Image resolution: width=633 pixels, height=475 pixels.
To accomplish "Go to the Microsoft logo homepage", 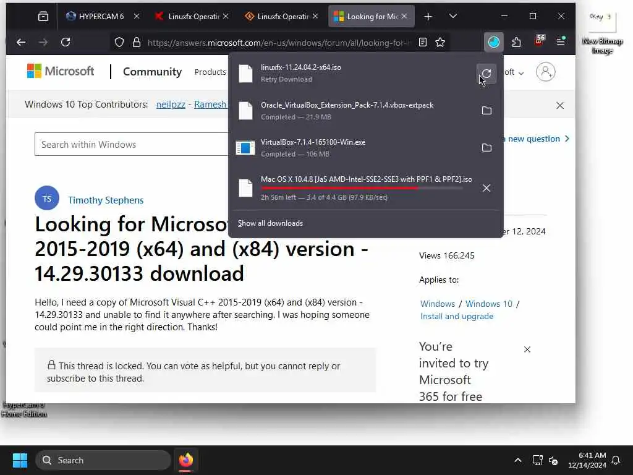I will [x=60, y=71].
